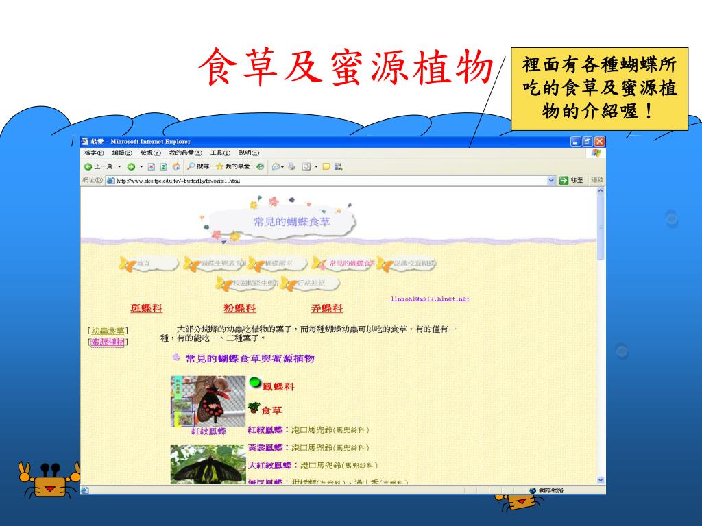Click the vertical scrollbar up arrow
The height and width of the screenshot is (526, 702).
(601, 191)
